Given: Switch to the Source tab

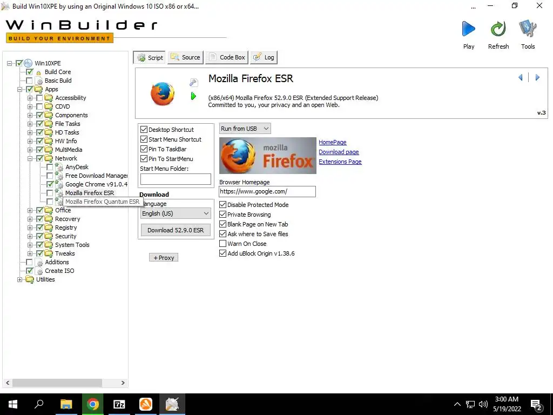Looking at the screenshot, I should tap(186, 57).
